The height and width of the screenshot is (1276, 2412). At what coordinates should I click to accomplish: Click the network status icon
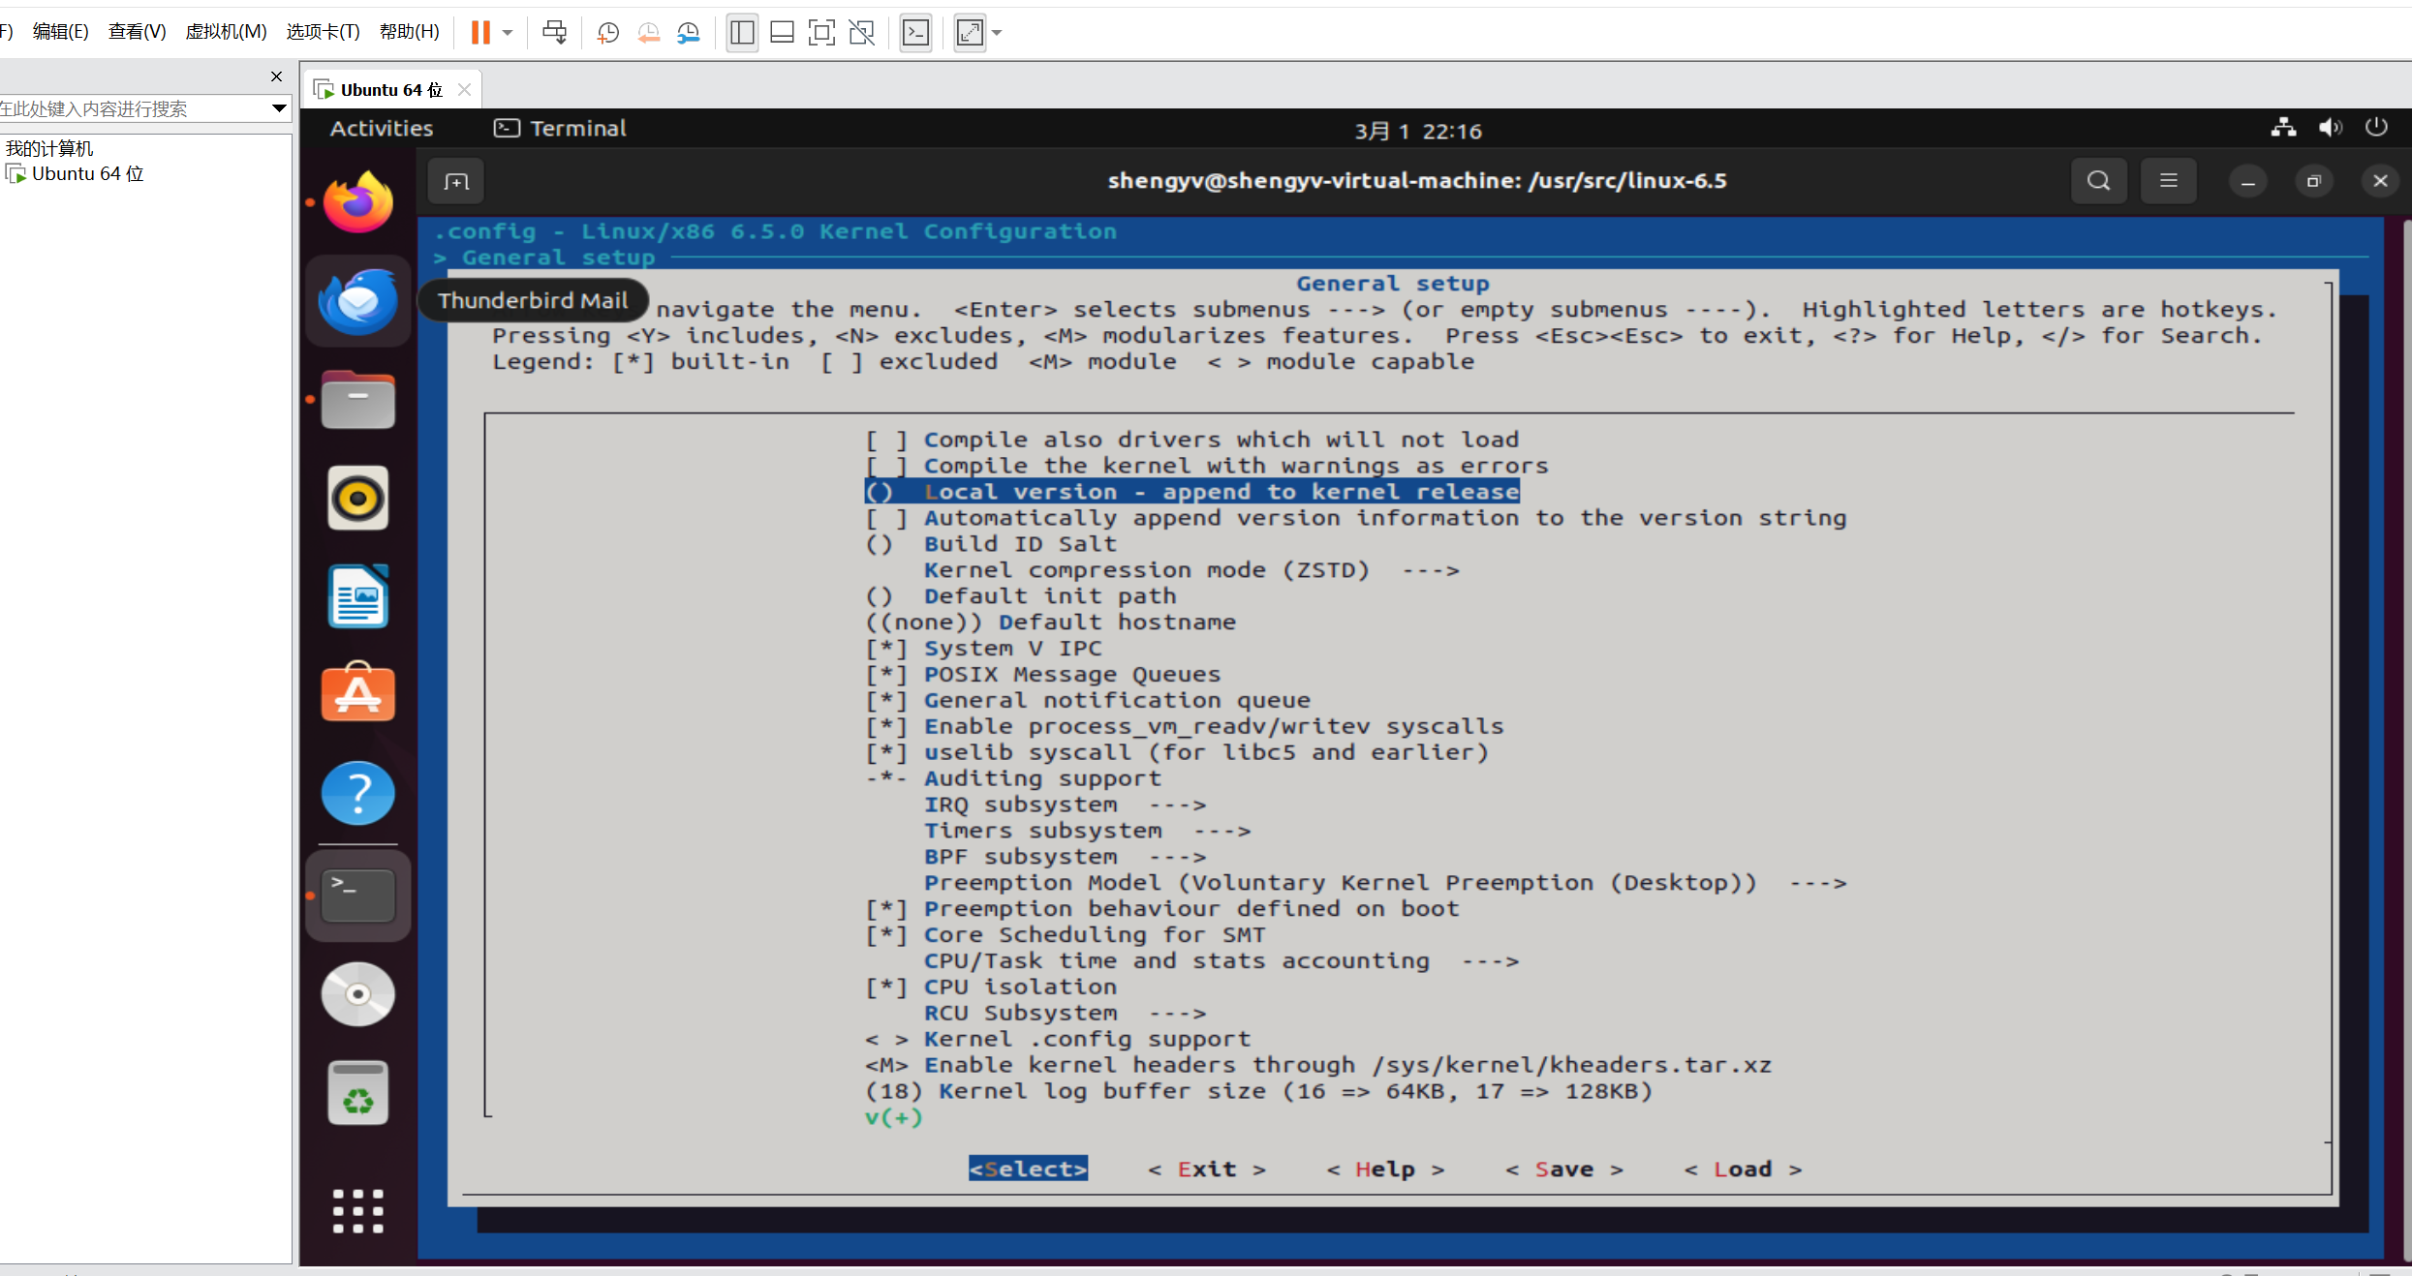tap(2283, 128)
